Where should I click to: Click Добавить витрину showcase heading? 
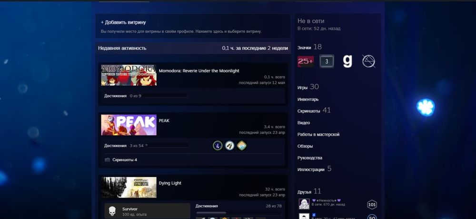point(123,22)
